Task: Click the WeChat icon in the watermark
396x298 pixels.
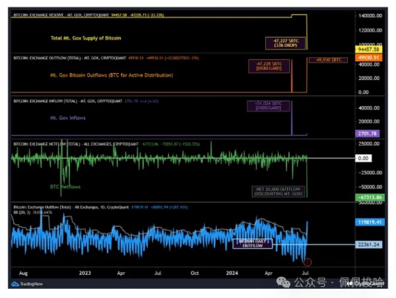Action: click(284, 282)
